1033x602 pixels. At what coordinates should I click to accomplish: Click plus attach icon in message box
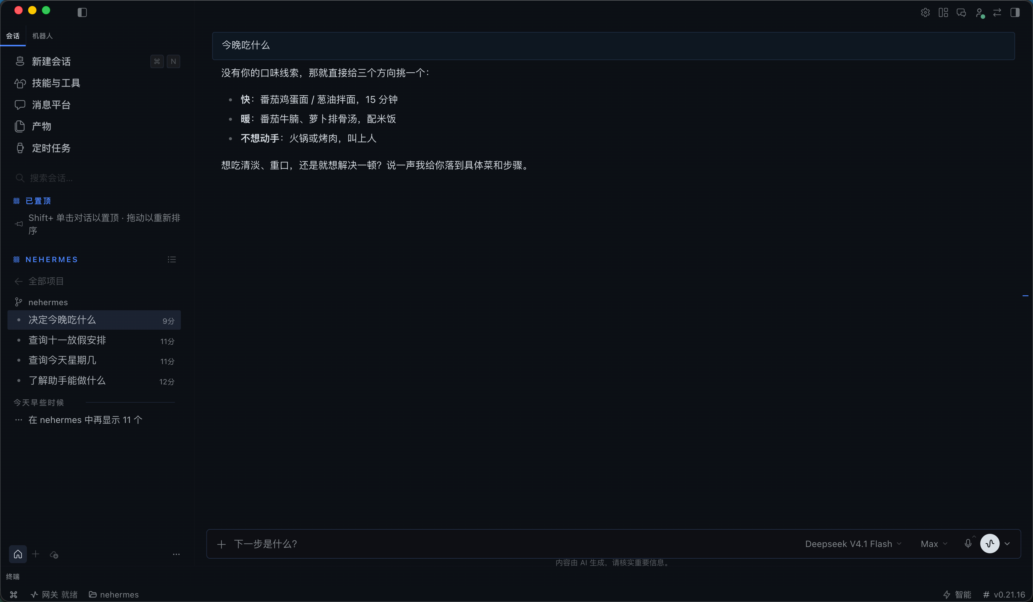pos(221,544)
